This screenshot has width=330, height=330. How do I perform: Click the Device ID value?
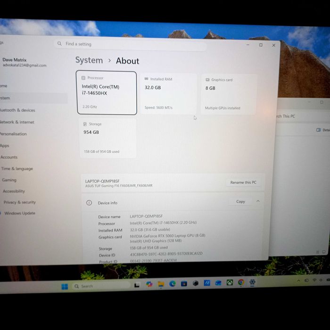click(x=166, y=254)
